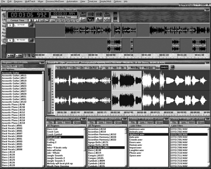Click the R button beside MultiTrack zoom
Viewport: 211px width, 169px height.
click(x=29, y=55)
